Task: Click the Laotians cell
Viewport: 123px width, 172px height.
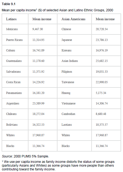Action: click(67, 125)
